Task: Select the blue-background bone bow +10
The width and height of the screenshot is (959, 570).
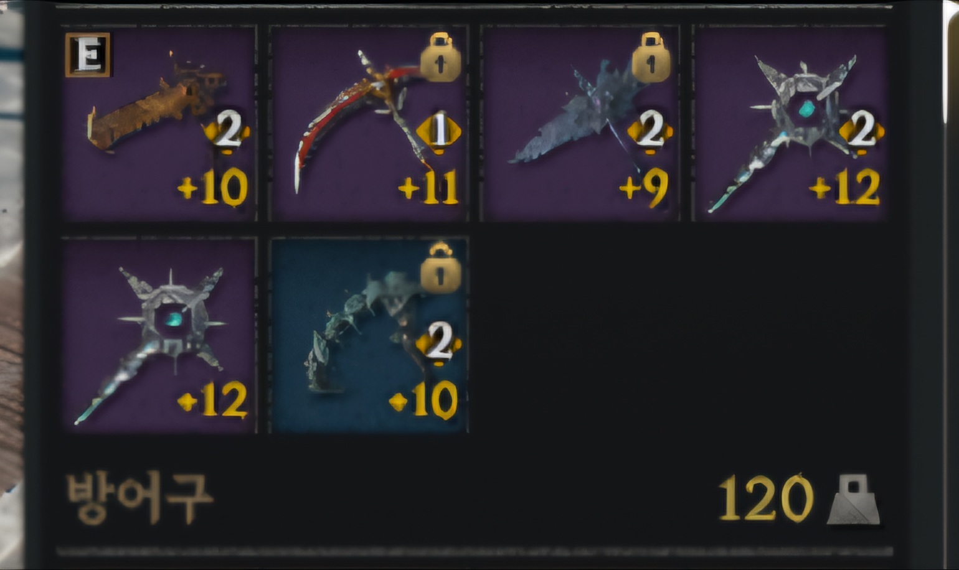Action: (x=369, y=335)
